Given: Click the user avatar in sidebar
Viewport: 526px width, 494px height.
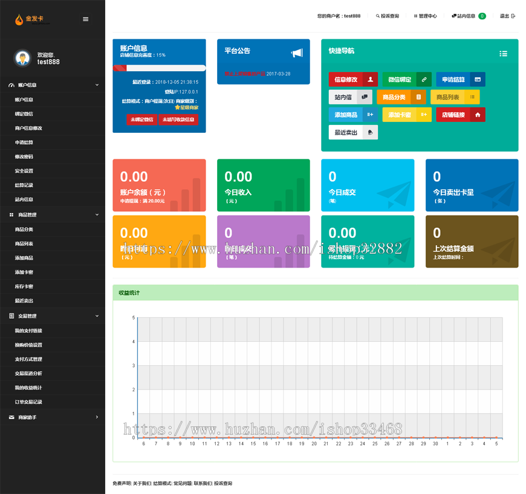Looking at the screenshot, I should tap(22, 58).
